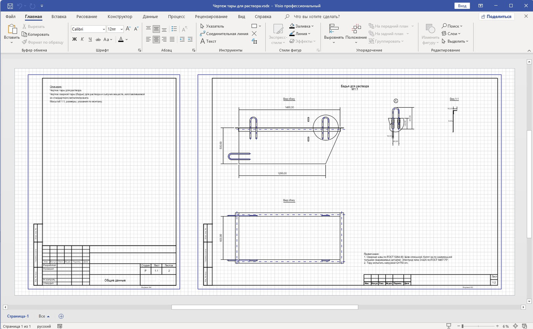This screenshot has width=533, height=329.
Task: Activate the Text tool (Текст)
Action: coord(208,41)
